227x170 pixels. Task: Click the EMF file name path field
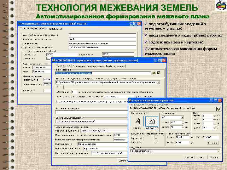coord(172,108)
